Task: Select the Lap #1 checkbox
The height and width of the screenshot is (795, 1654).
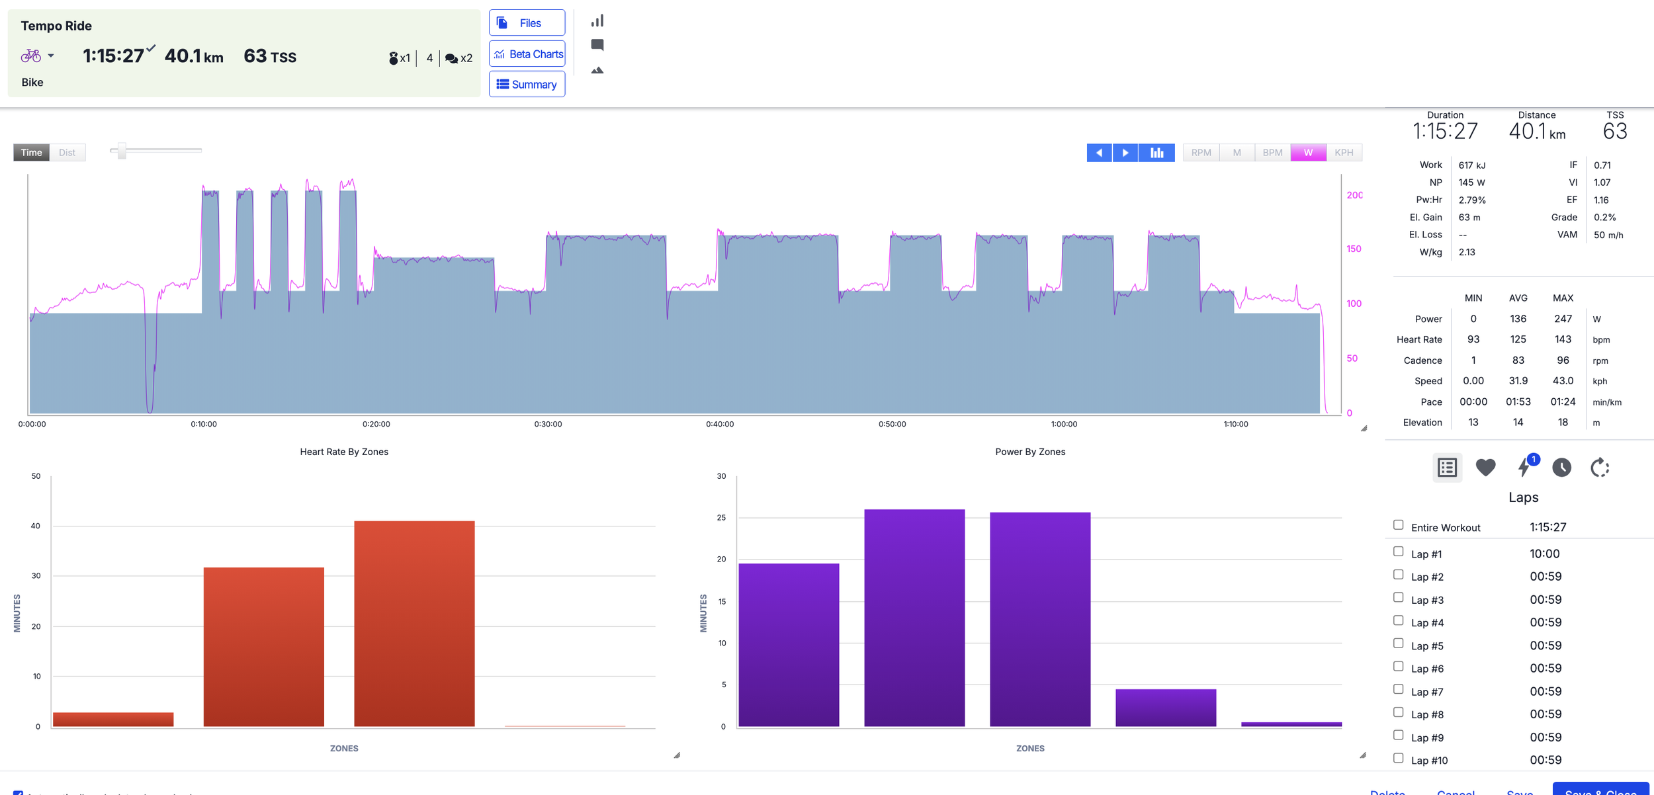Action: 1398,552
